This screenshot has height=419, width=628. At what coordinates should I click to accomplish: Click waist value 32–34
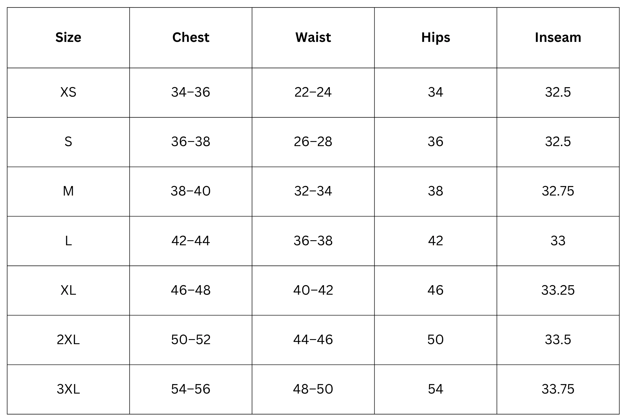click(x=313, y=191)
